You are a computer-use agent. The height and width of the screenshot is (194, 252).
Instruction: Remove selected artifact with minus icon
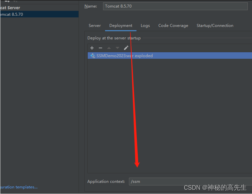(x=100, y=48)
